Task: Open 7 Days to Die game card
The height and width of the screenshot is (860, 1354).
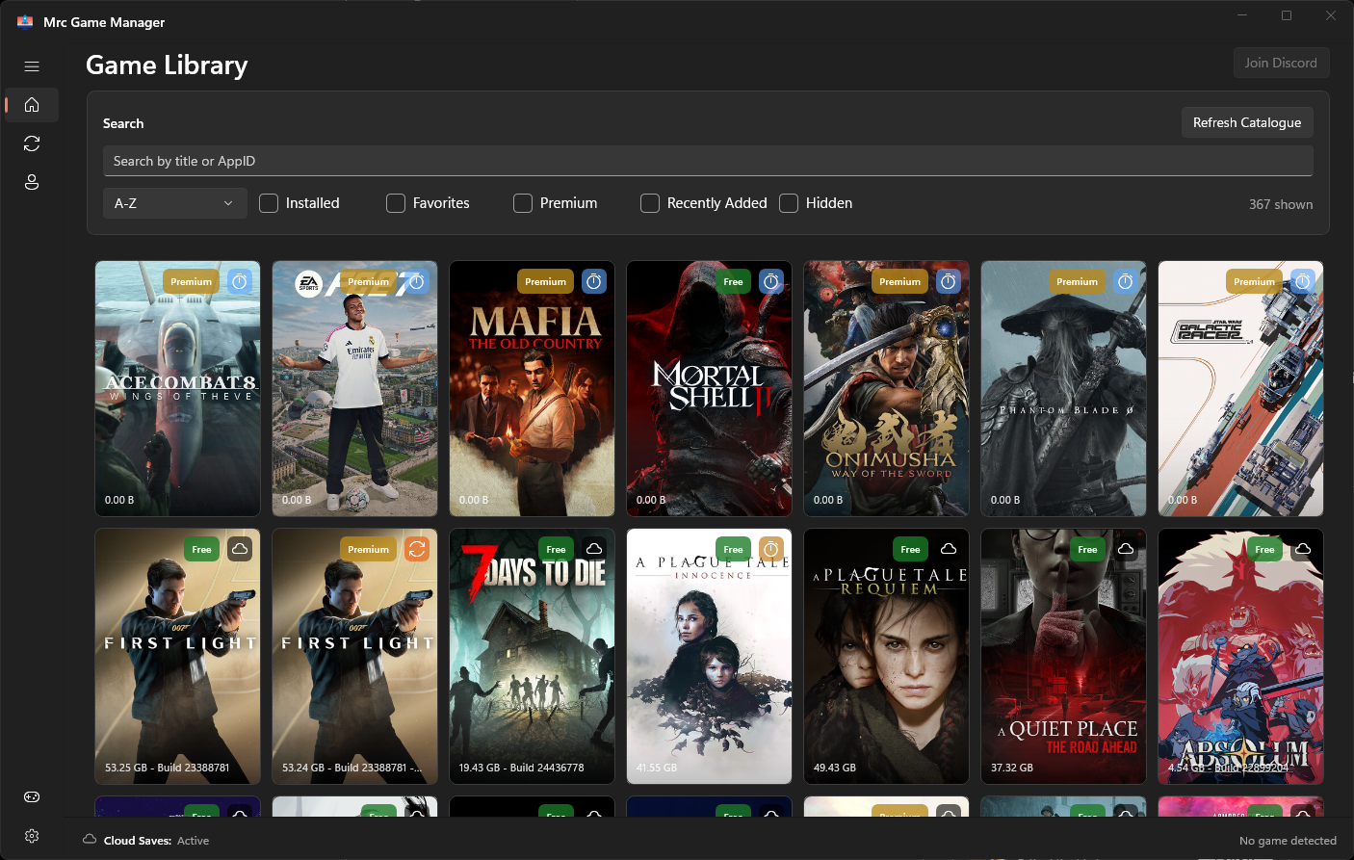Action: point(532,657)
